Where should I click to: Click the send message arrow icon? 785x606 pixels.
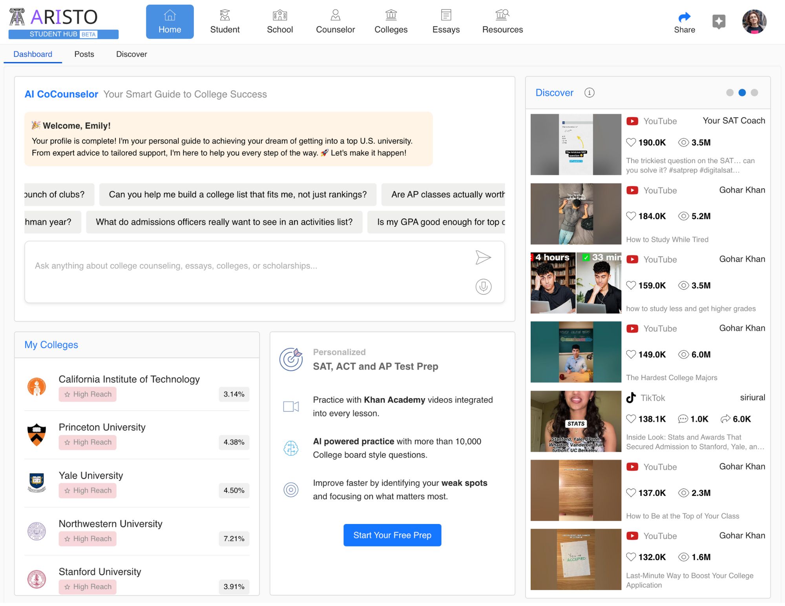point(483,258)
